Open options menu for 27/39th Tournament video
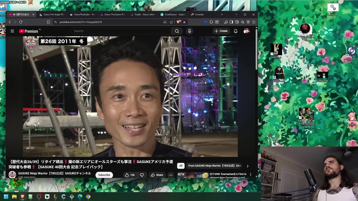This screenshot has width=358, height=201. click(x=251, y=174)
